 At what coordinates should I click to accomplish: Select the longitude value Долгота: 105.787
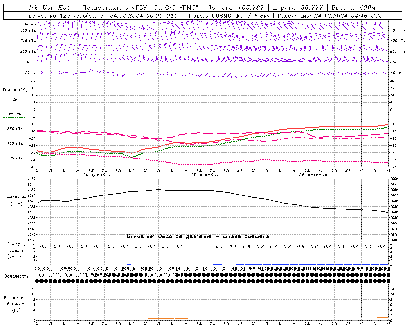pos(236,8)
